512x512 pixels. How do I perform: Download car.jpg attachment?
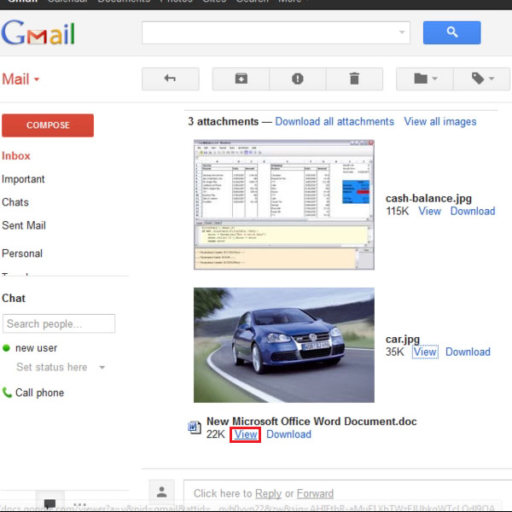click(x=468, y=352)
